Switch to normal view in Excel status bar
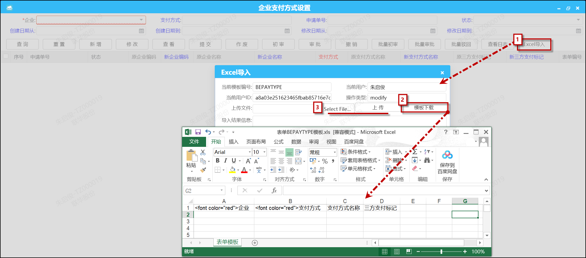 point(385,252)
